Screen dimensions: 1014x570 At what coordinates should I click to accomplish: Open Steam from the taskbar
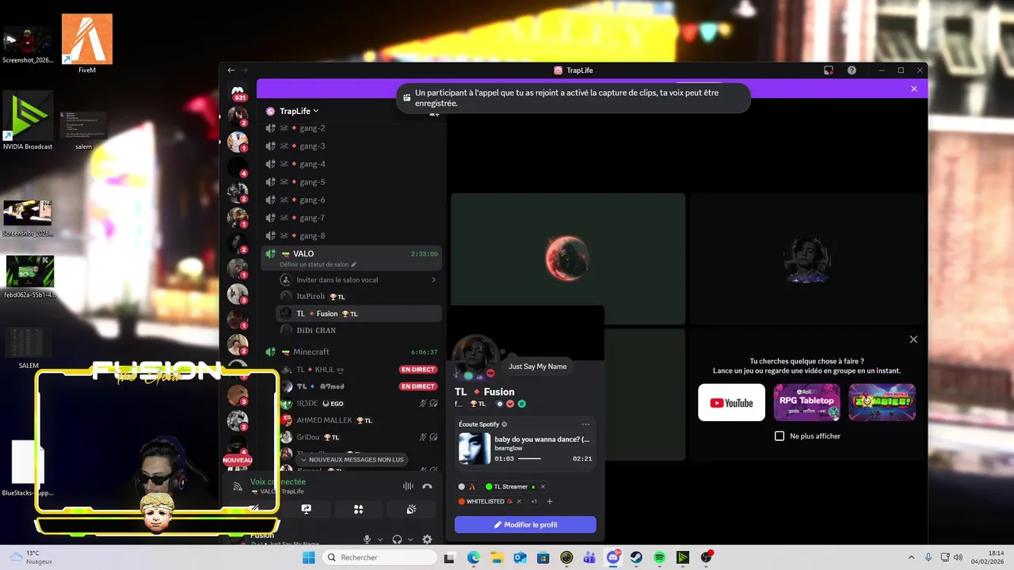[636, 557]
